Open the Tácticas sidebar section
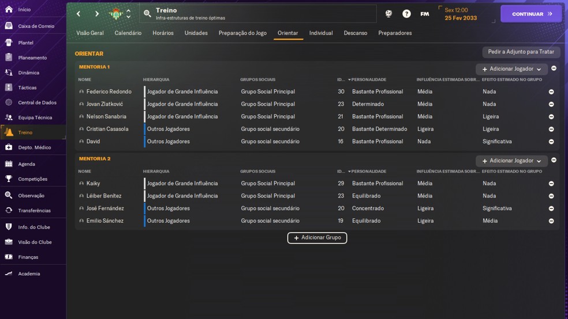Image resolution: width=568 pixels, height=319 pixels. tap(9, 88)
